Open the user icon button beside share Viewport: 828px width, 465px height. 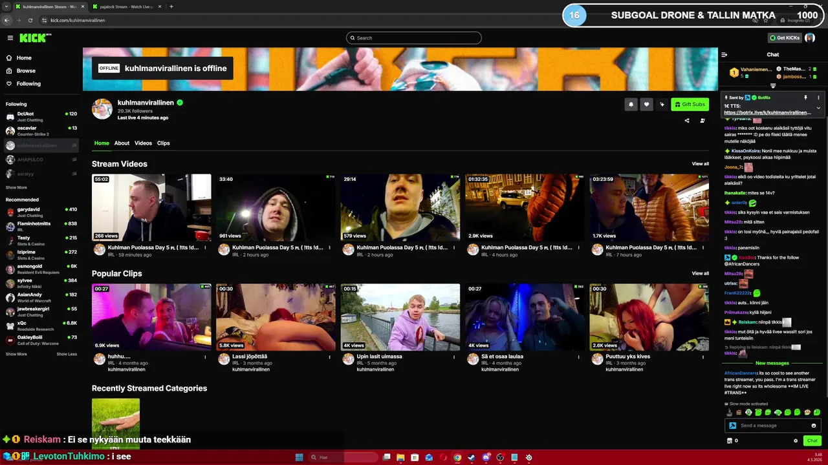pos(703,120)
